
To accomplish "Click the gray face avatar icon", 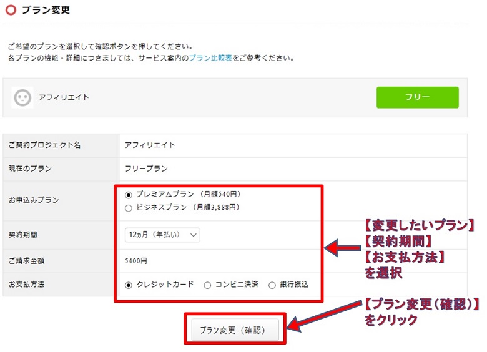I will [22, 97].
